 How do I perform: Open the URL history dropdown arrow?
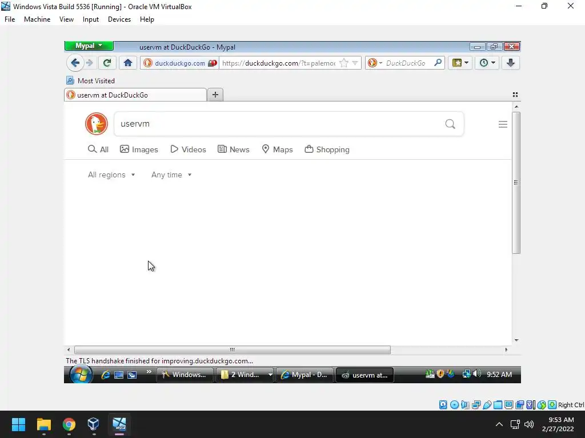pos(355,63)
